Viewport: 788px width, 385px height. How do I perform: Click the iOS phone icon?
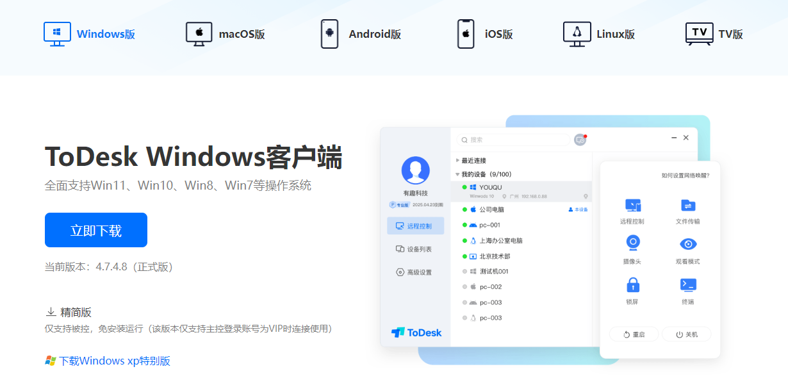pyautogui.click(x=466, y=34)
